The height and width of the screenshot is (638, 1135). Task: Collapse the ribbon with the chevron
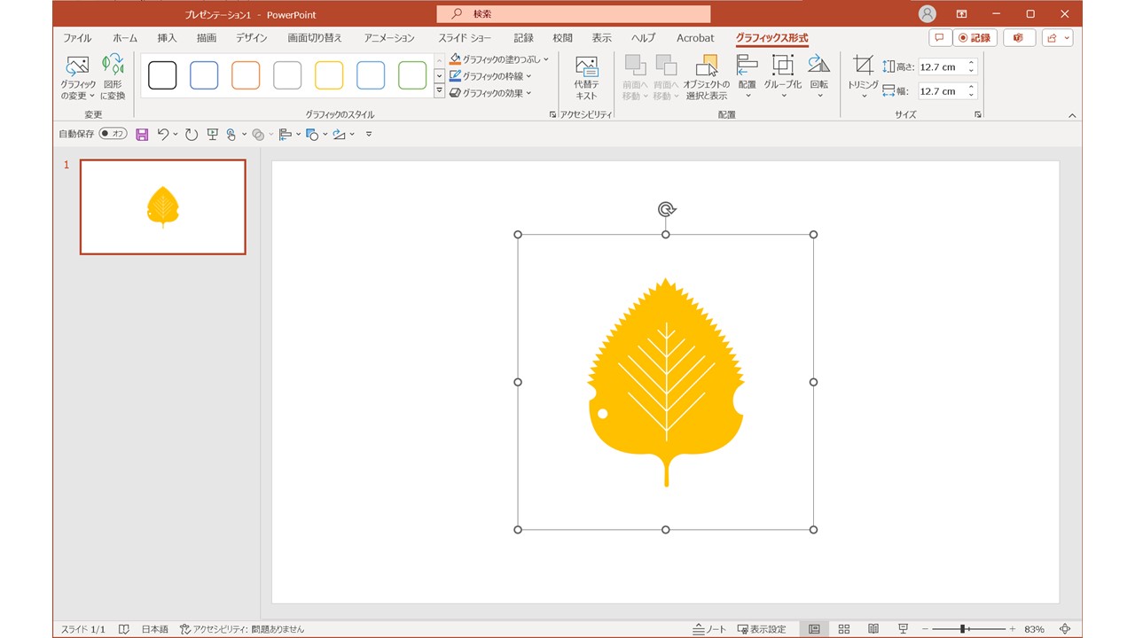coord(1071,115)
